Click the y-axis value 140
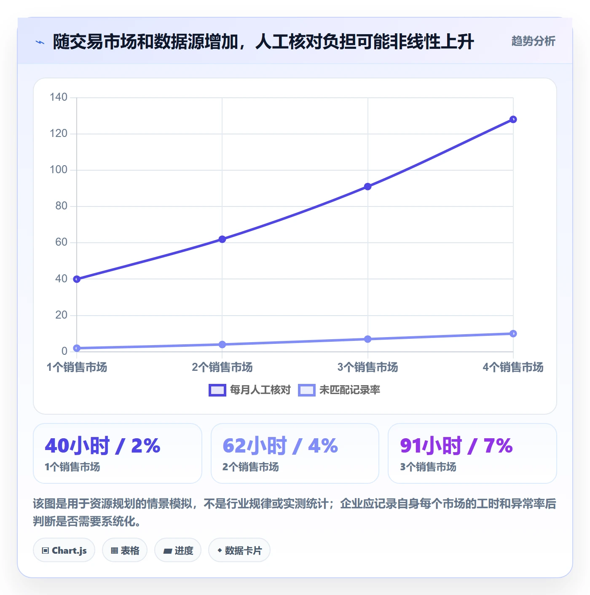 click(x=59, y=97)
